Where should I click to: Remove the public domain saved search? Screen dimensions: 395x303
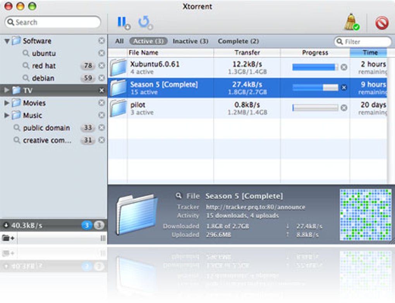[101, 128]
